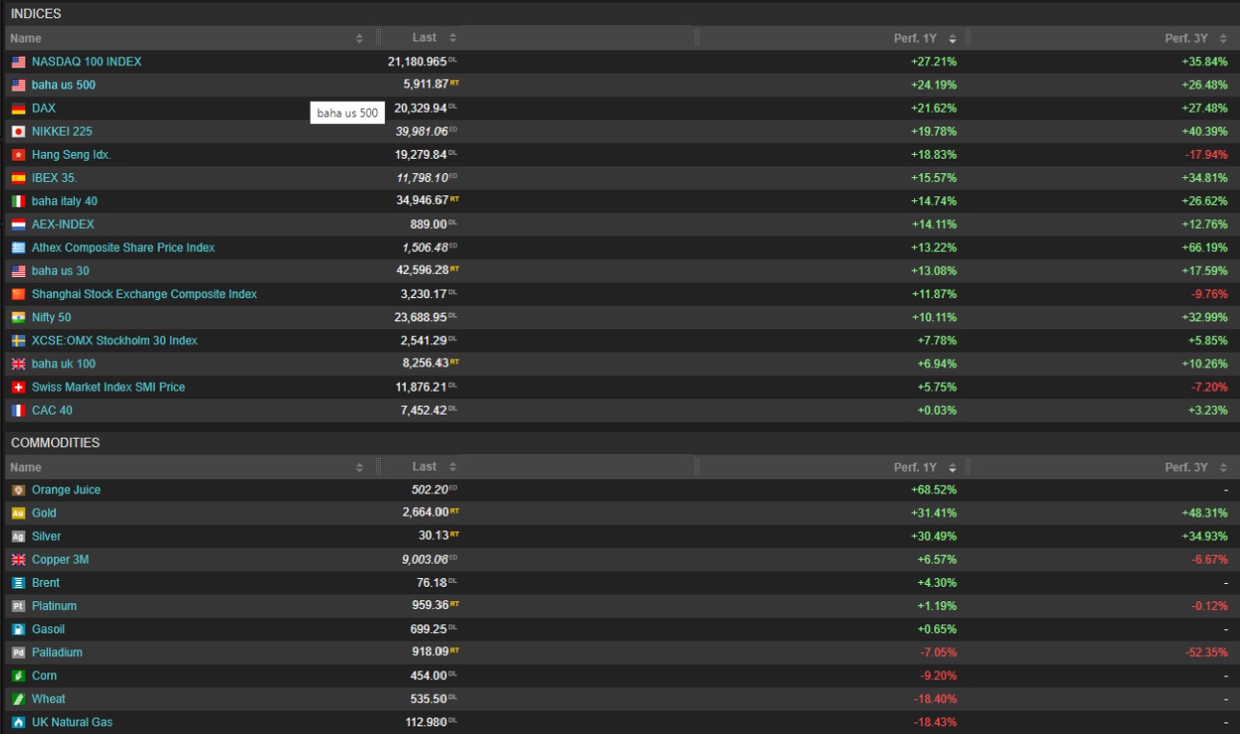Click the Indian flag next to Nifty 50
This screenshot has width=1240, height=734.
pyautogui.click(x=18, y=317)
